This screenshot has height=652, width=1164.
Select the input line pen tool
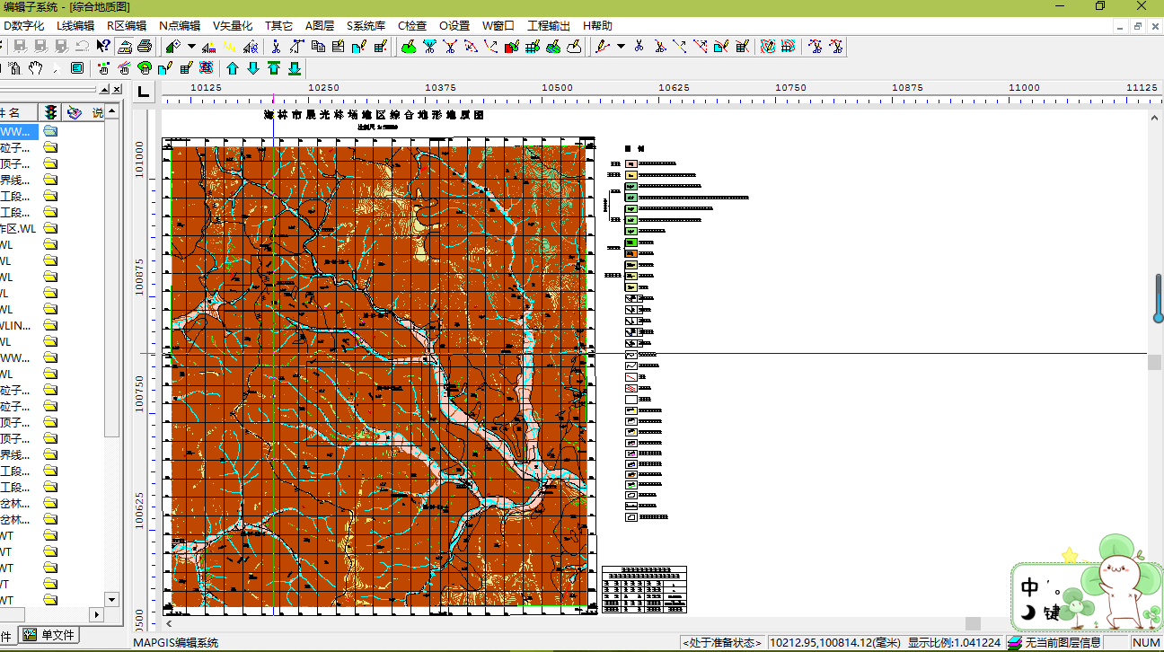click(603, 46)
